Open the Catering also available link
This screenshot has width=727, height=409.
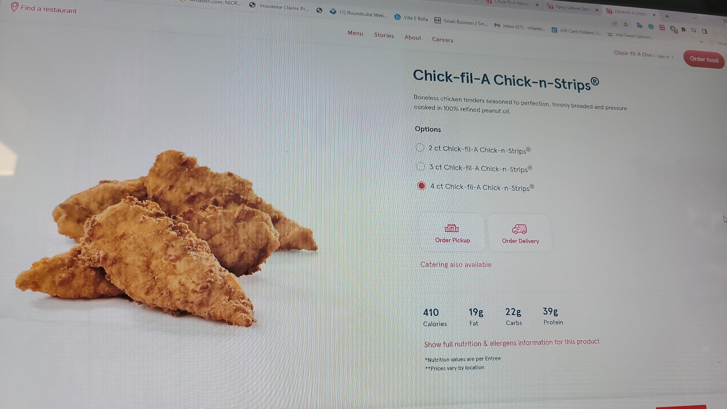pos(456,265)
